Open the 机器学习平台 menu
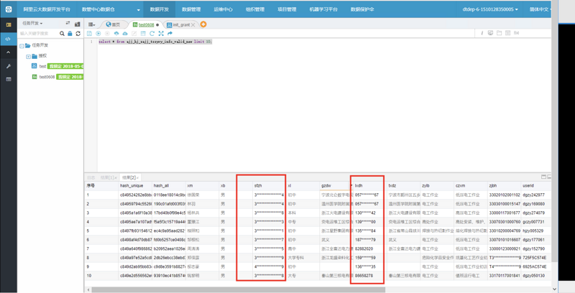This screenshot has width=575, height=293. (x=323, y=9)
